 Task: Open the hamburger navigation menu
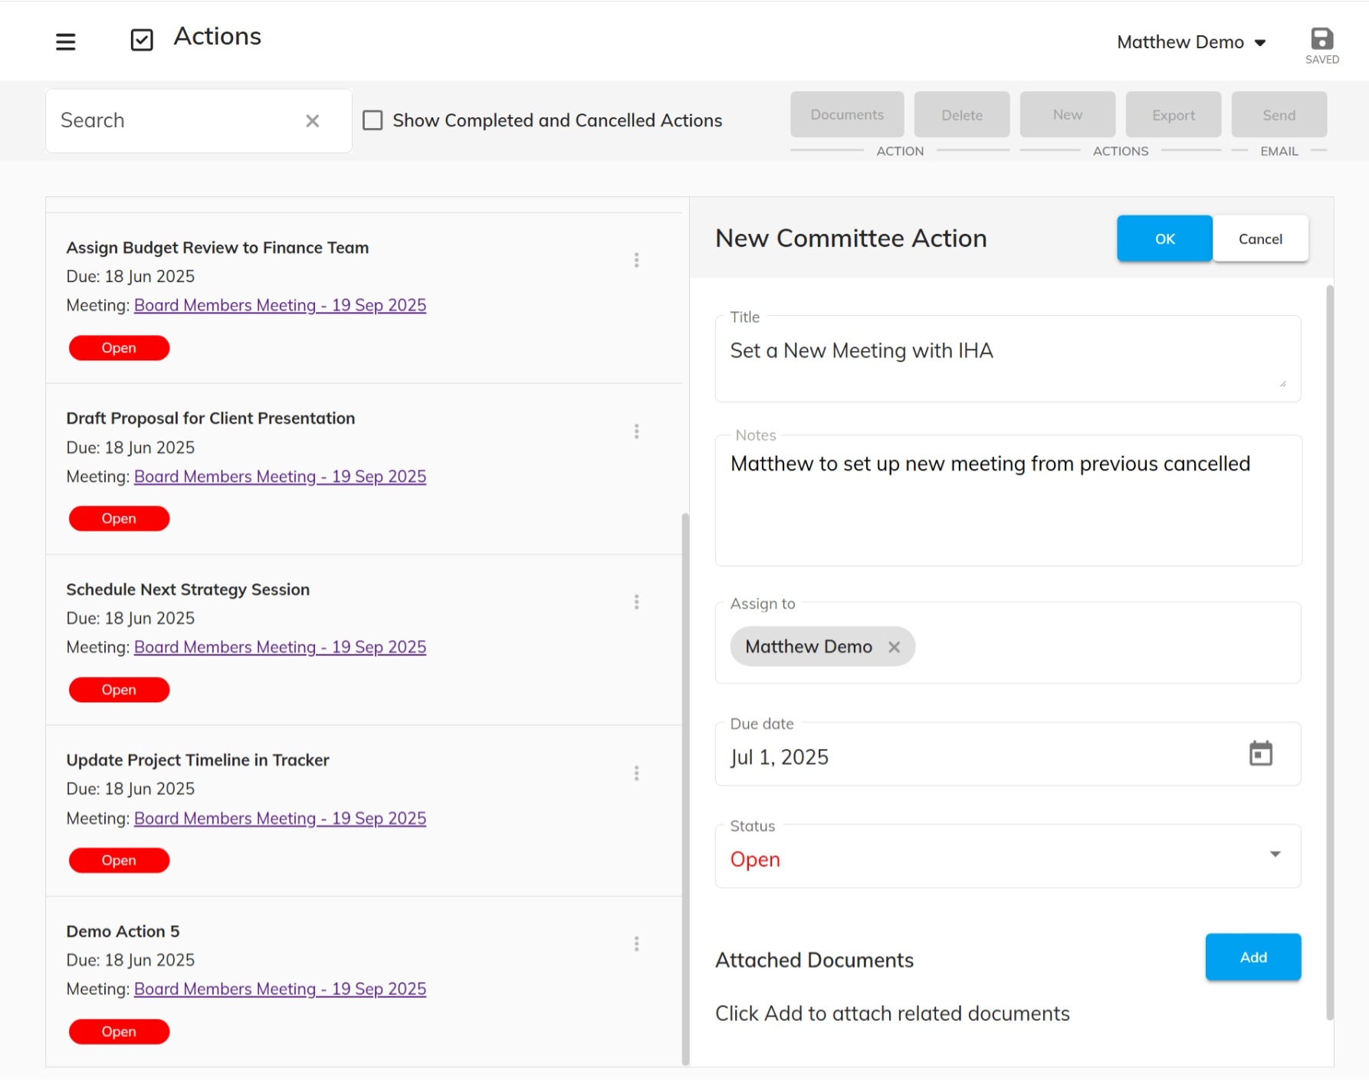coord(66,41)
